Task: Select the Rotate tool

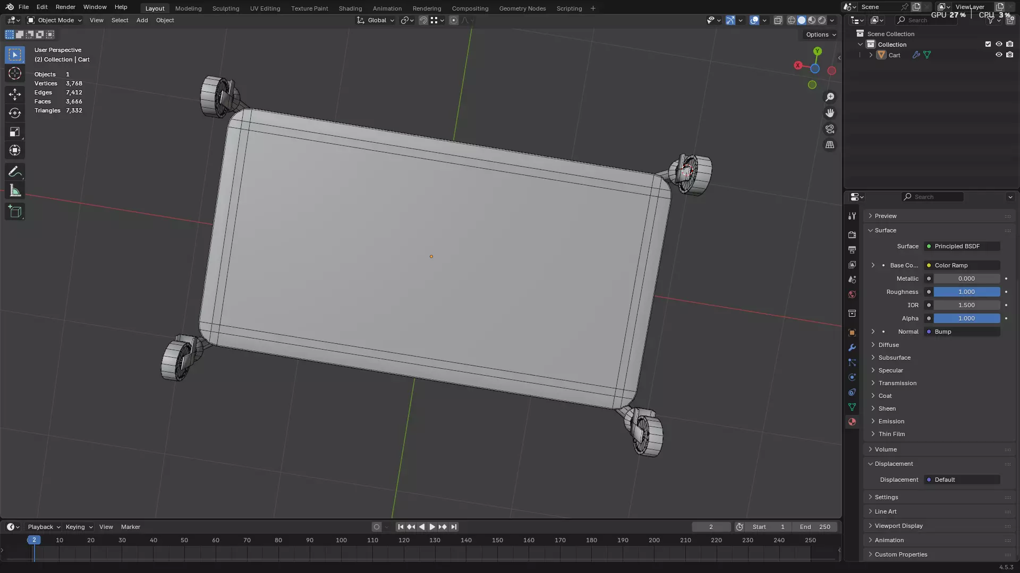Action: click(x=15, y=113)
